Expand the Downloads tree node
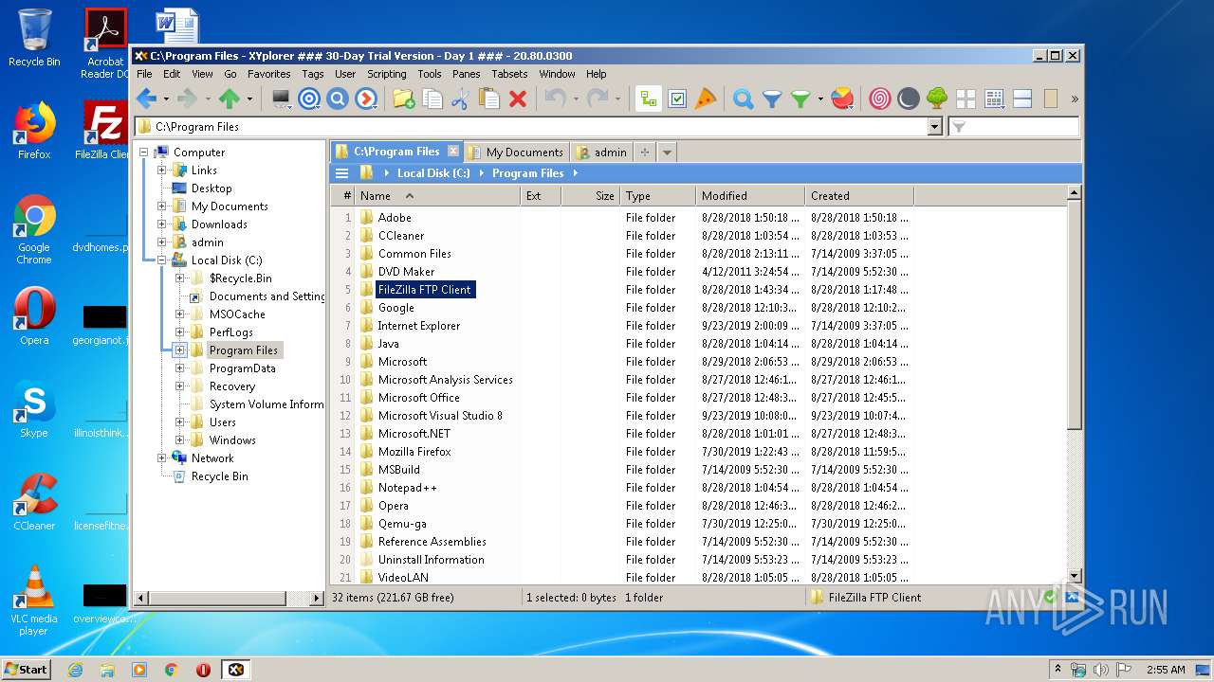Viewport: 1214px width, 682px height. pyautogui.click(x=161, y=224)
